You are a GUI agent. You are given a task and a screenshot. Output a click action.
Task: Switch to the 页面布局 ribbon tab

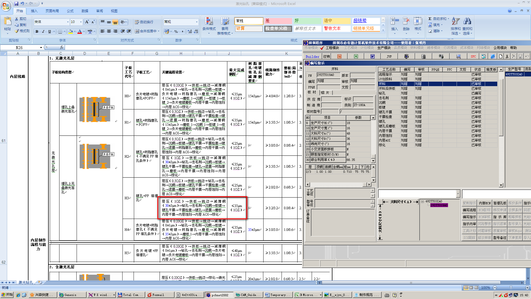point(52,11)
